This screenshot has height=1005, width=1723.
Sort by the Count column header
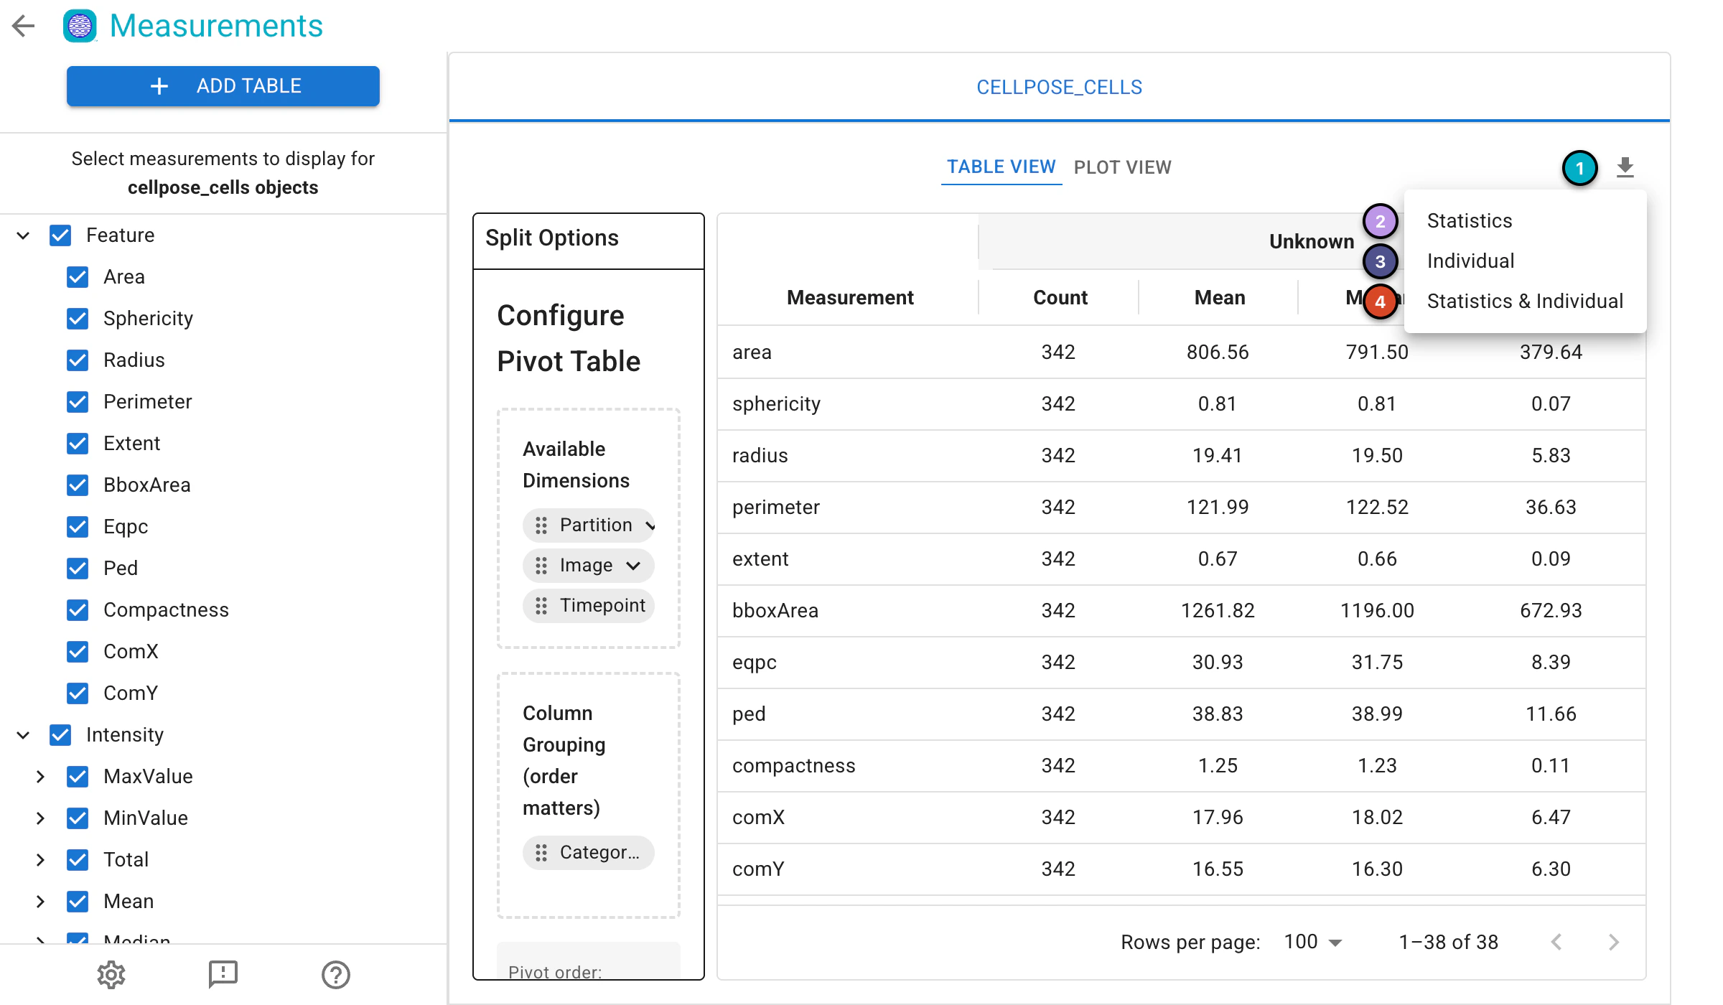point(1060,297)
